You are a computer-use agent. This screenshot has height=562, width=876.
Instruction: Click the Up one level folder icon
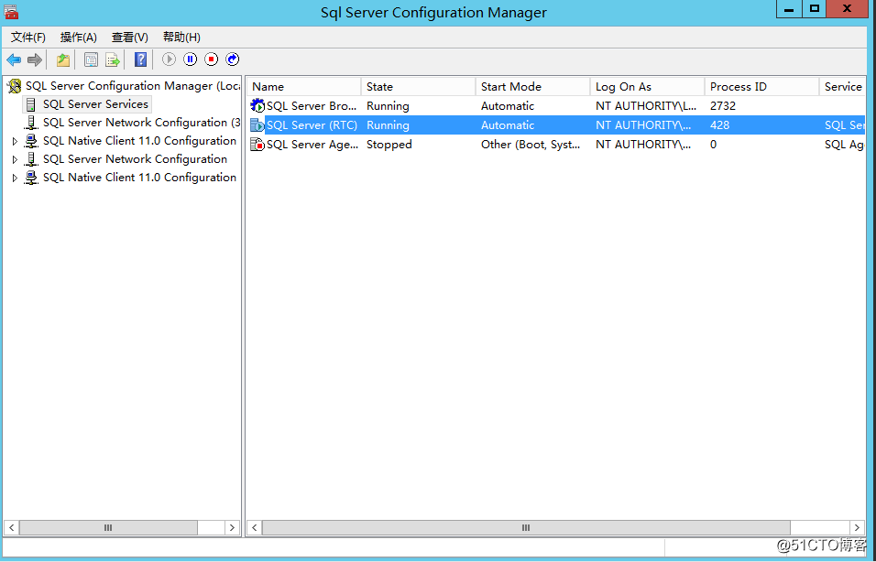point(63,59)
